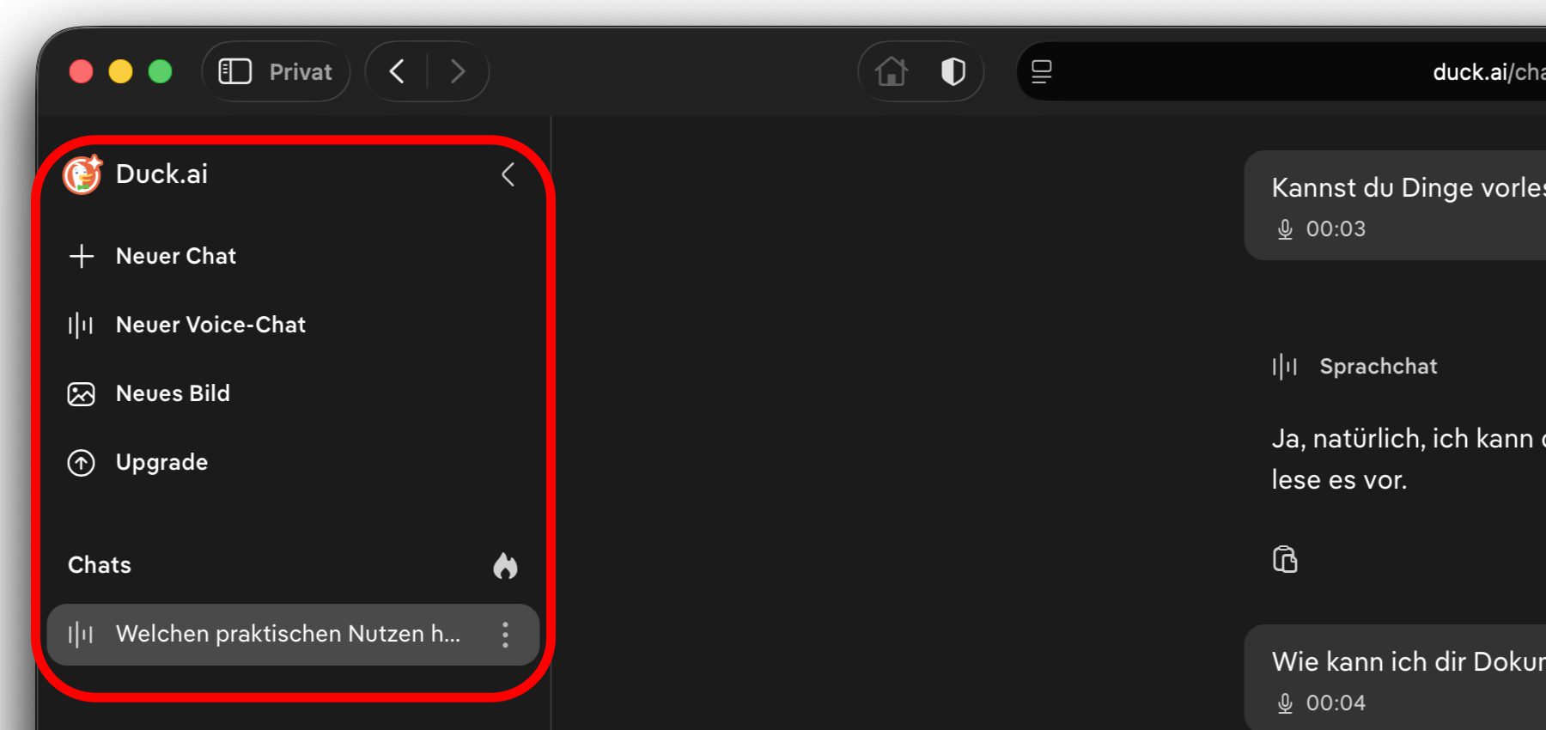Screen dimensions: 1546x730
Task: Click the upward arrow Upgrade icon
Action: [x=82, y=463]
